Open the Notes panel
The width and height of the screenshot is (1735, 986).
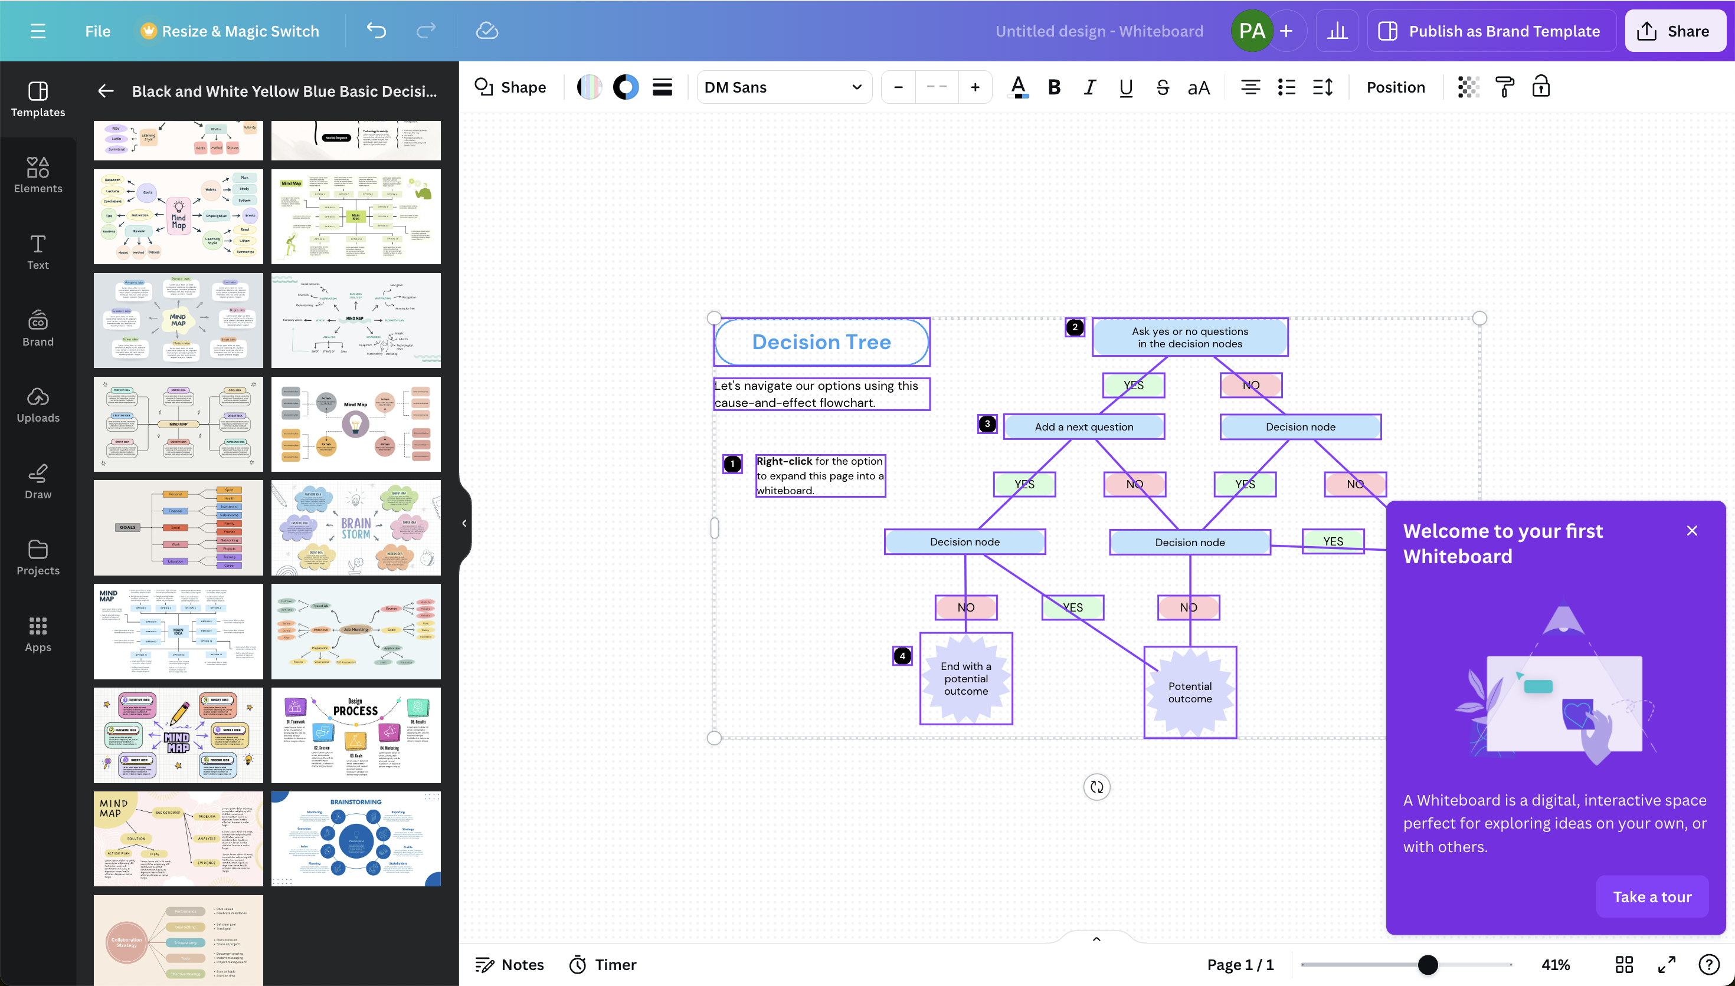tap(509, 964)
